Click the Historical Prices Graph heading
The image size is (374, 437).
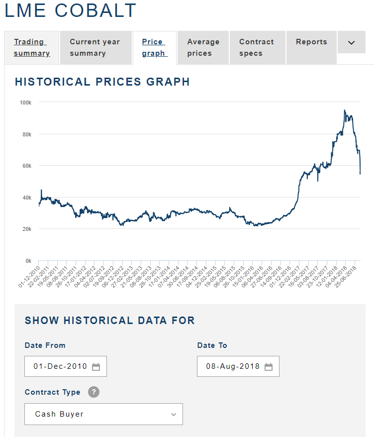[x=102, y=82]
